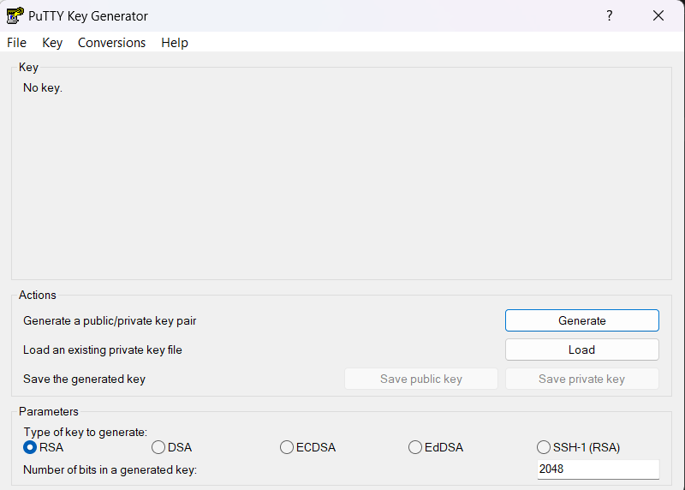Open the Help menu
The image size is (685, 490).
[175, 42]
